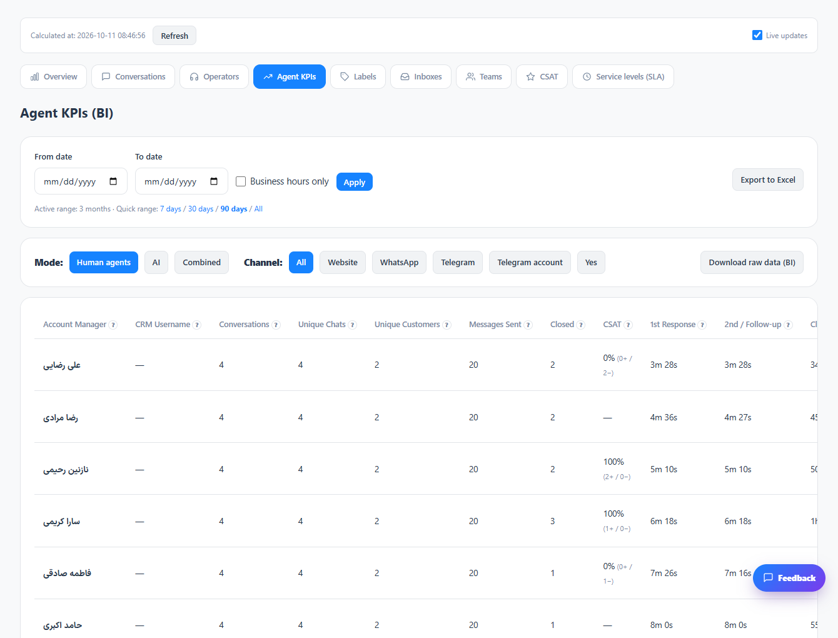Click the To date input field
838x638 pixels.
(181, 181)
